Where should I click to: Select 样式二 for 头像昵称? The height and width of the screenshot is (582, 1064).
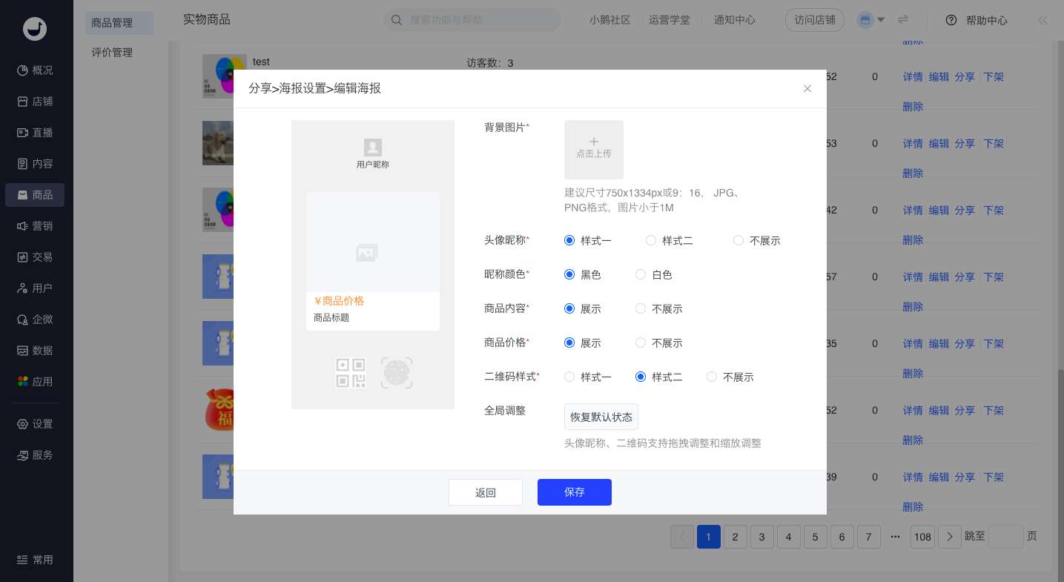(651, 241)
